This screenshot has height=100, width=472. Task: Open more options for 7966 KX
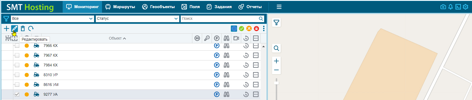[256, 46]
